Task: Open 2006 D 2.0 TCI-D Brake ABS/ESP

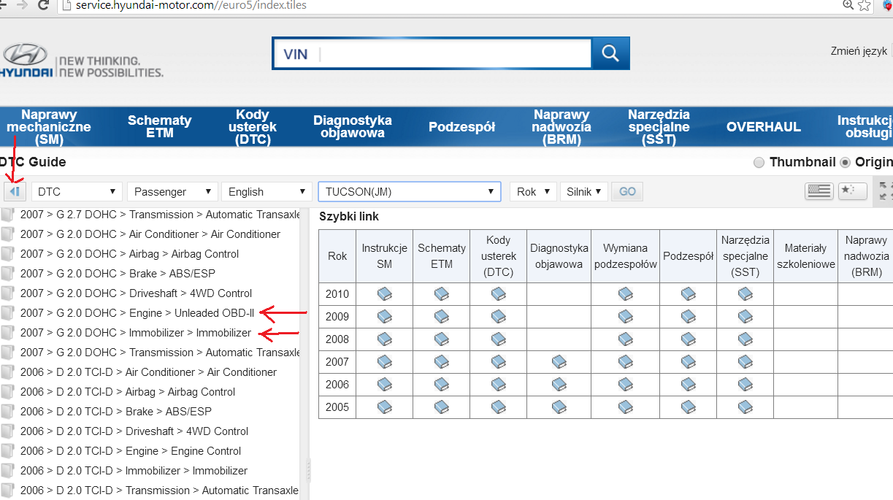Action: [x=116, y=411]
